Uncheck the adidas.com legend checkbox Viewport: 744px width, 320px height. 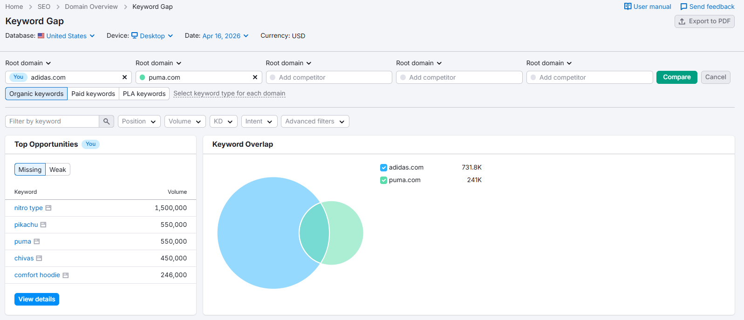coord(384,168)
